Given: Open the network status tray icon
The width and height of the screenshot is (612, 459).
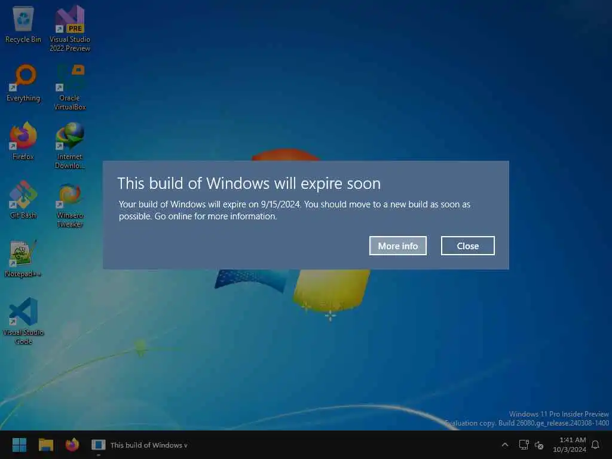Looking at the screenshot, I should [x=524, y=445].
